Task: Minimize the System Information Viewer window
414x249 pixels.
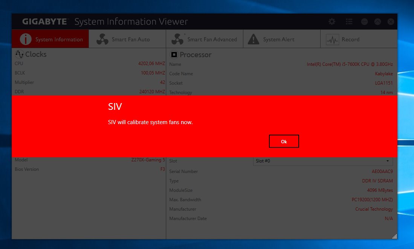Action: (364, 22)
